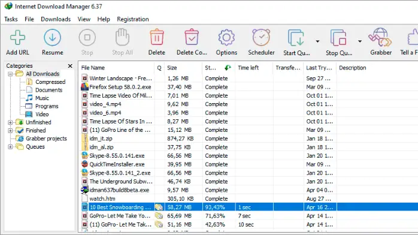This screenshot has width=418, height=235.
Task: Collapse the All Downloads tree node
Action: point(10,74)
